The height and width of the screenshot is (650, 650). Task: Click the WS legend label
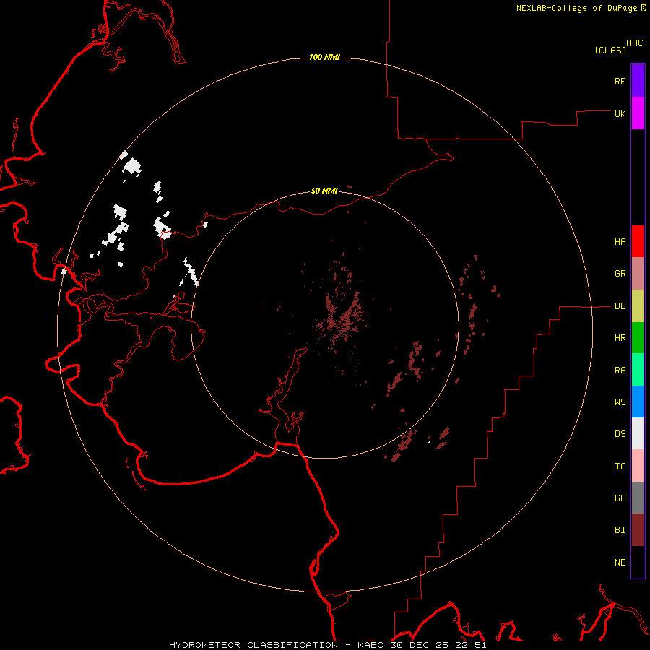point(620,402)
